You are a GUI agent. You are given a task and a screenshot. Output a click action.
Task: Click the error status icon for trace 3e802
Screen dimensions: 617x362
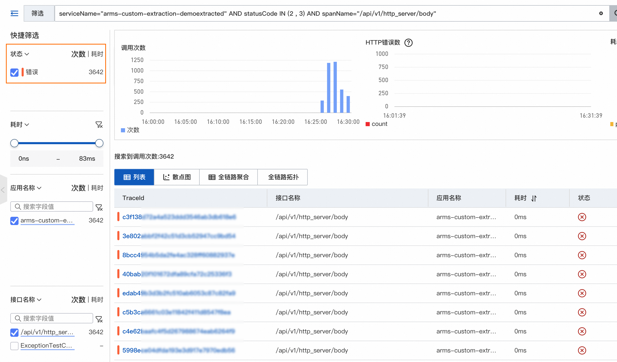coord(582,236)
